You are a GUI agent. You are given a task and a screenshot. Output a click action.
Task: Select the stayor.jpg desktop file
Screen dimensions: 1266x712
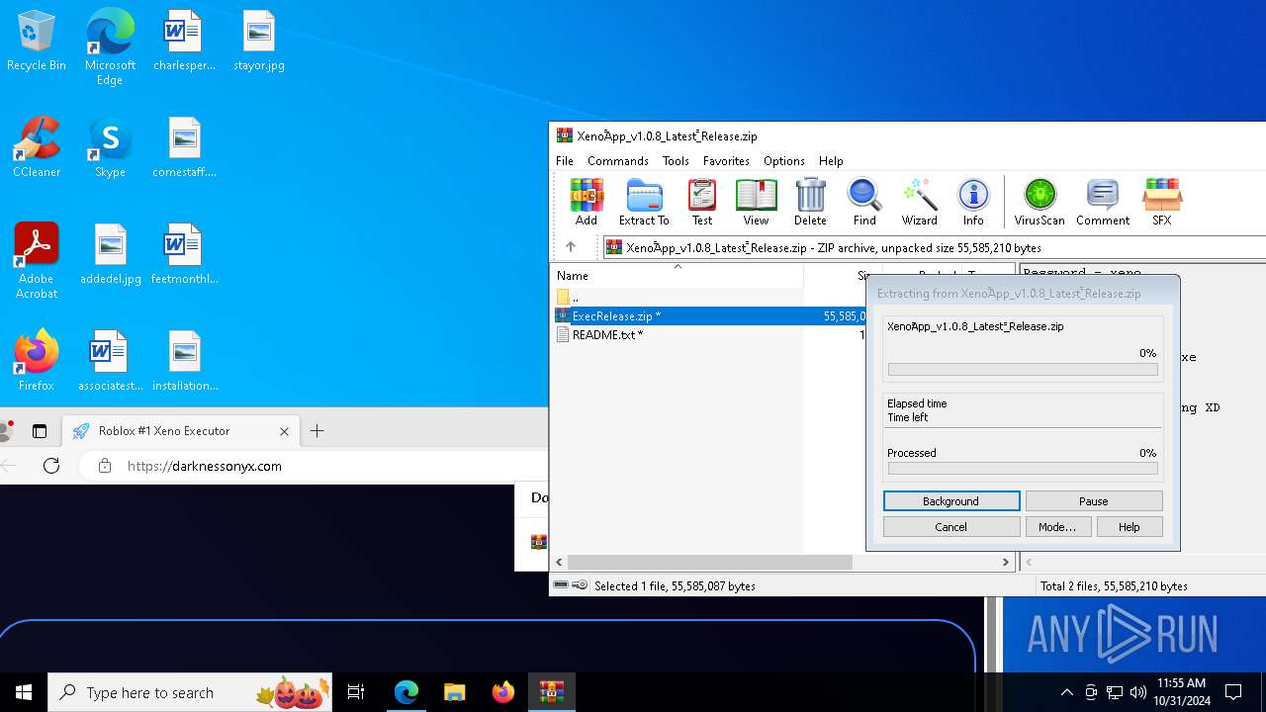click(x=259, y=42)
